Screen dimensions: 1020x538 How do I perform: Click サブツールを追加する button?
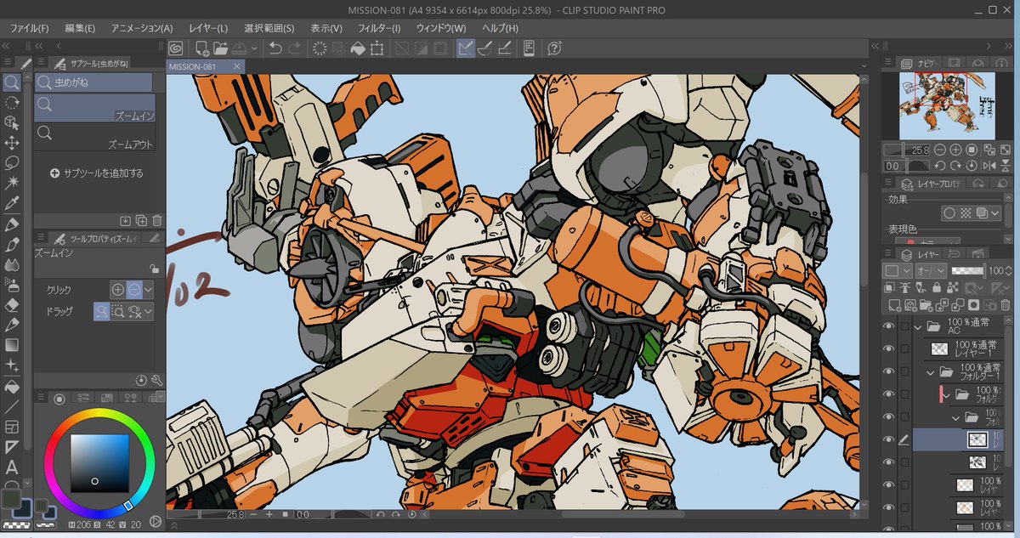click(96, 173)
